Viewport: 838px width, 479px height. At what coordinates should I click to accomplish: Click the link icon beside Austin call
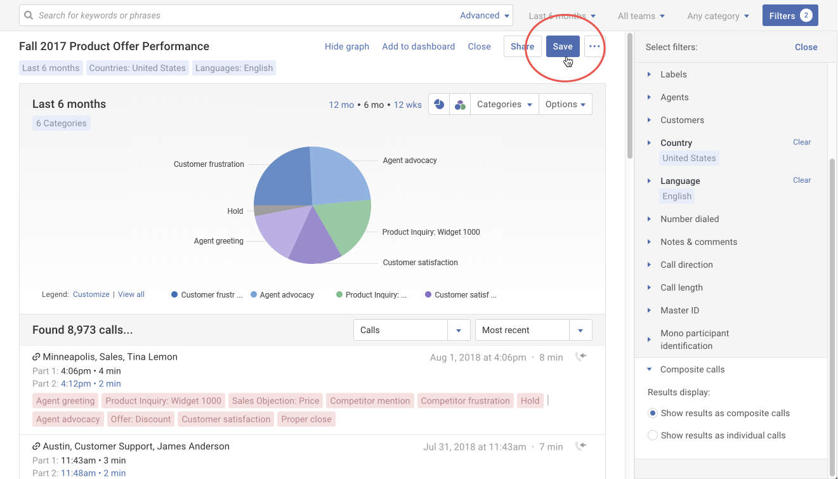(x=36, y=447)
